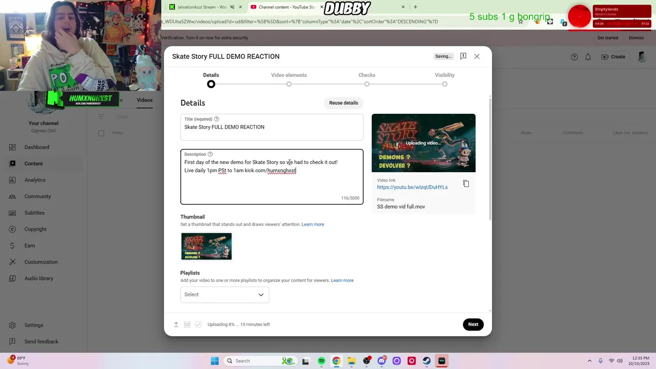Click inside the Description text field

coord(272,177)
